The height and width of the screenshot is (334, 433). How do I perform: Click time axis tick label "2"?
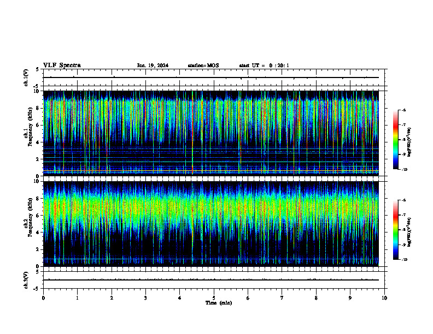[x=112, y=298]
